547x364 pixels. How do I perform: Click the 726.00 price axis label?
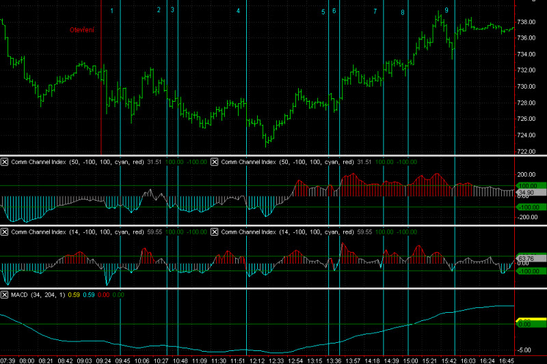(526, 119)
